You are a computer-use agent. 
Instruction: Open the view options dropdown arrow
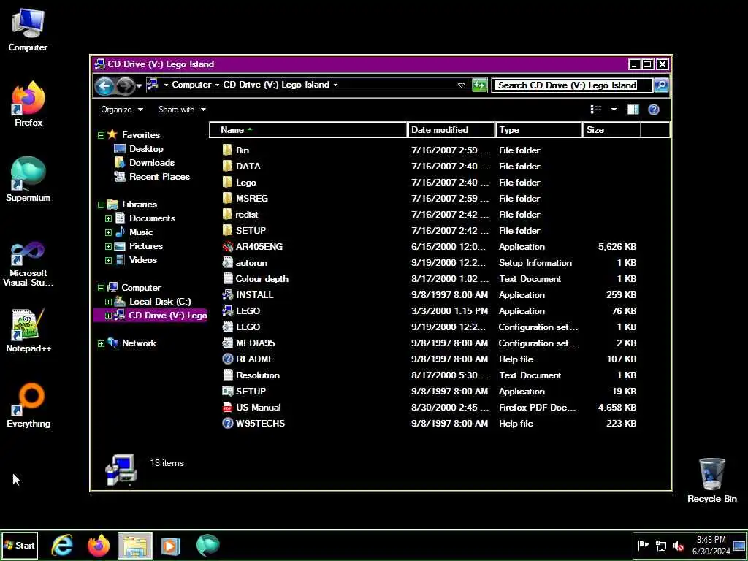[614, 110]
